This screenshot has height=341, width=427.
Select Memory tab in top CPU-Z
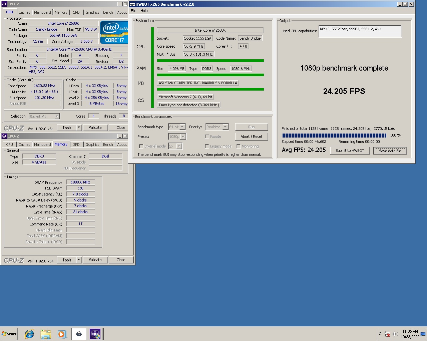[61, 12]
